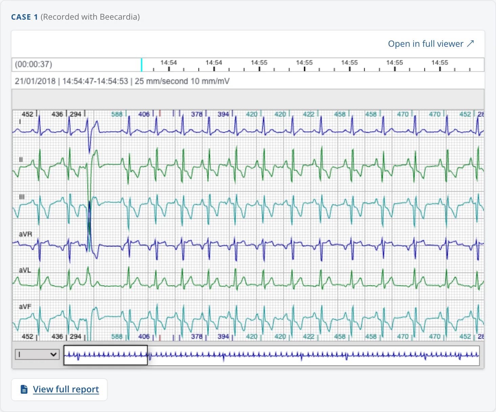
Task: Click the first 14:54 label on the time ruler
Action: click(x=168, y=62)
